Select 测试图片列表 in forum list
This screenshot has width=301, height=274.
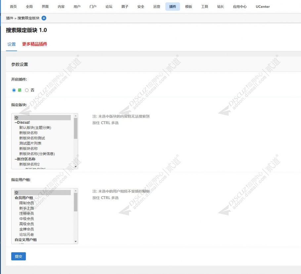click(x=42, y=143)
